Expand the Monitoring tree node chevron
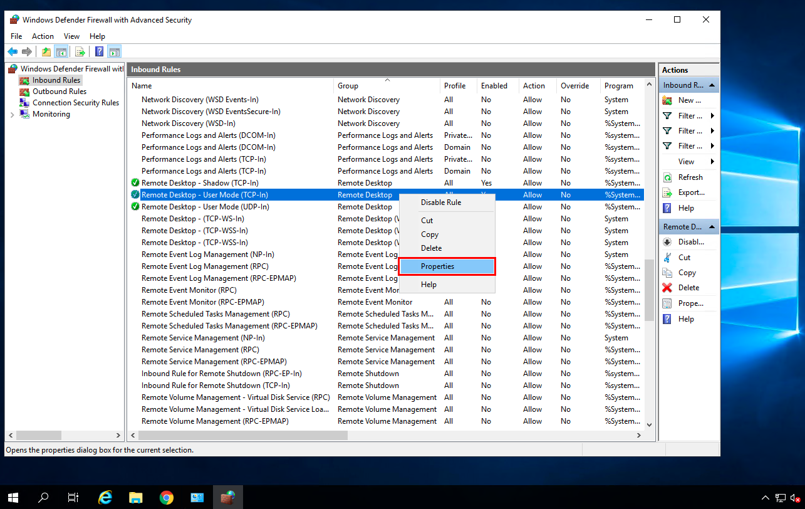 click(x=13, y=114)
